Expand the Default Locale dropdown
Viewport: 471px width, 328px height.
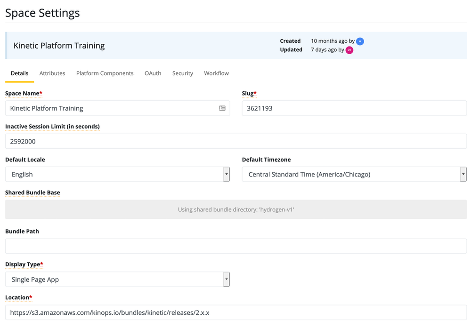click(x=117, y=175)
